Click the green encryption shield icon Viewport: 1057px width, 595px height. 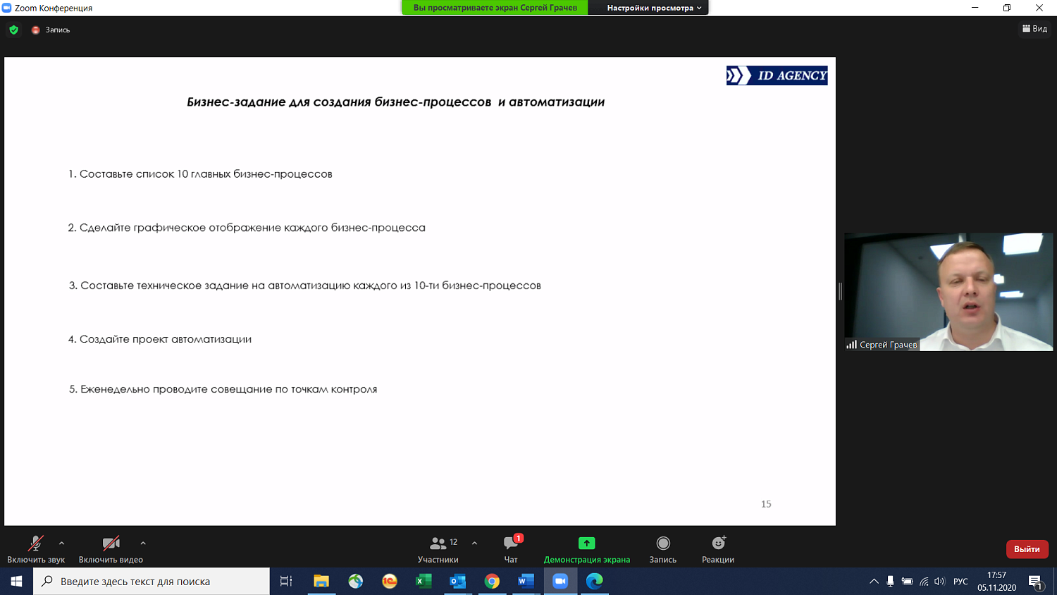point(14,30)
